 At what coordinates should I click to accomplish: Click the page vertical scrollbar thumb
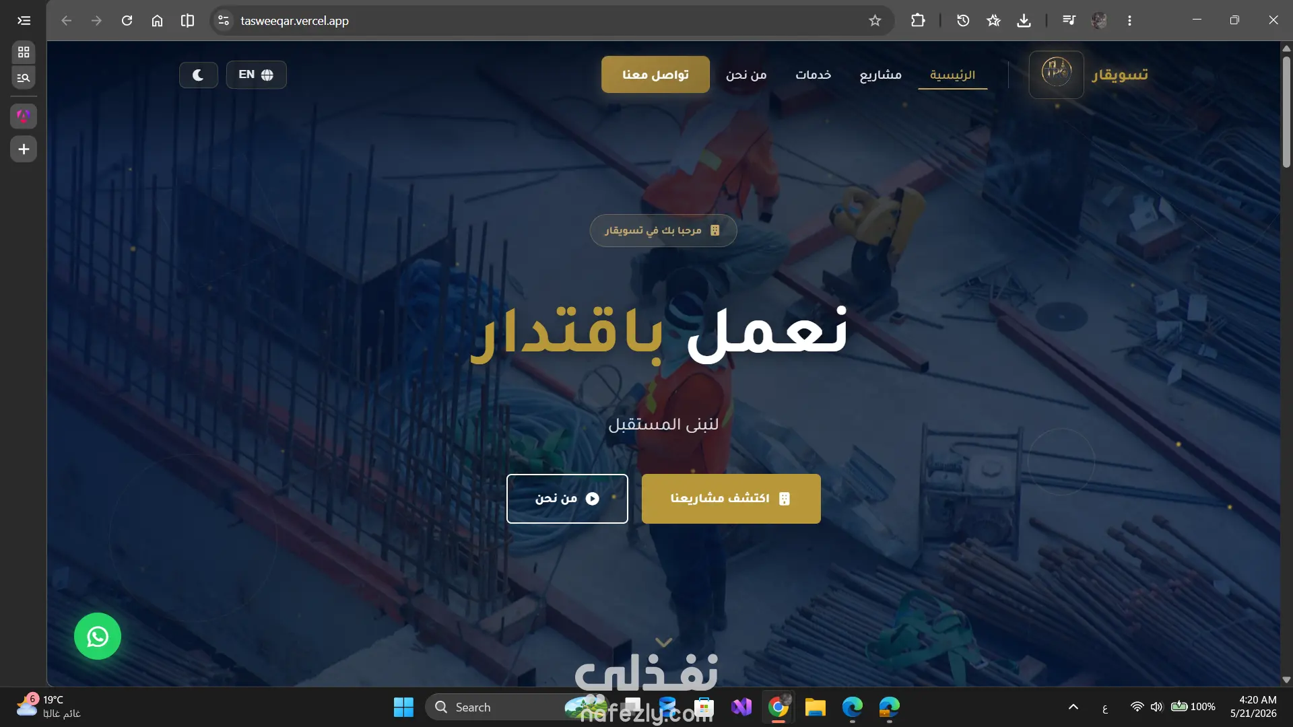(1286, 111)
